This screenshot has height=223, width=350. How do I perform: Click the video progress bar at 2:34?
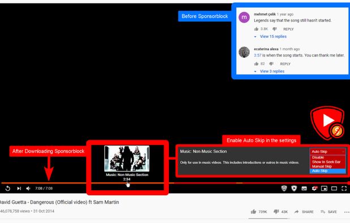coord(127,183)
